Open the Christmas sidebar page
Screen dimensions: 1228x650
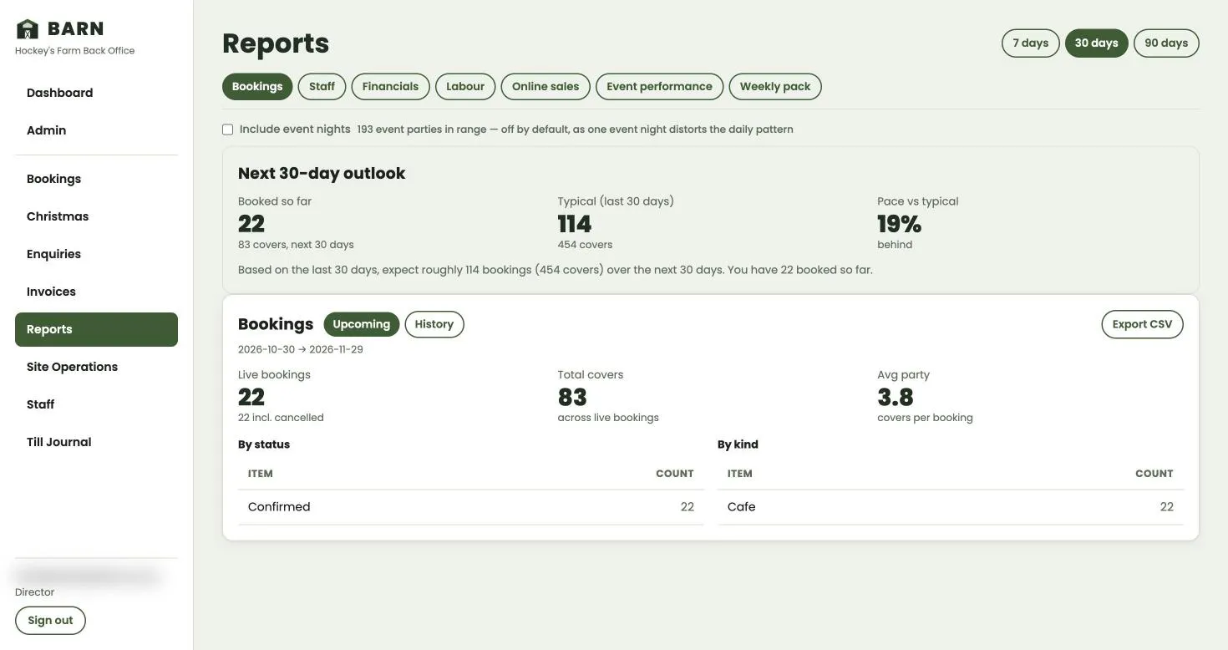96,216
